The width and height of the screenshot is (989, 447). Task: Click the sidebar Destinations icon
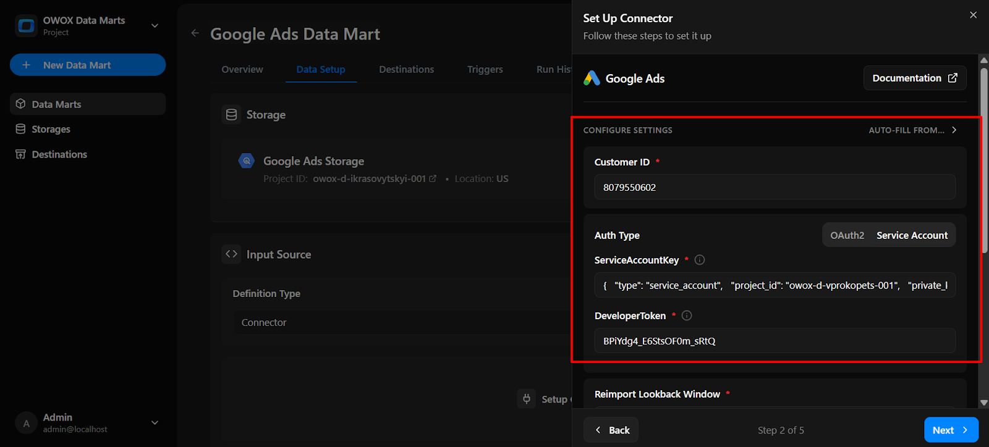point(20,154)
